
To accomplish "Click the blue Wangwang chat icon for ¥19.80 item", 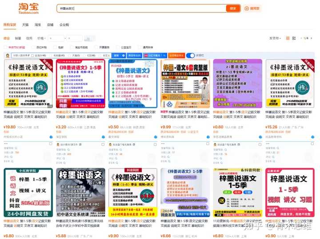I will [51, 137].
